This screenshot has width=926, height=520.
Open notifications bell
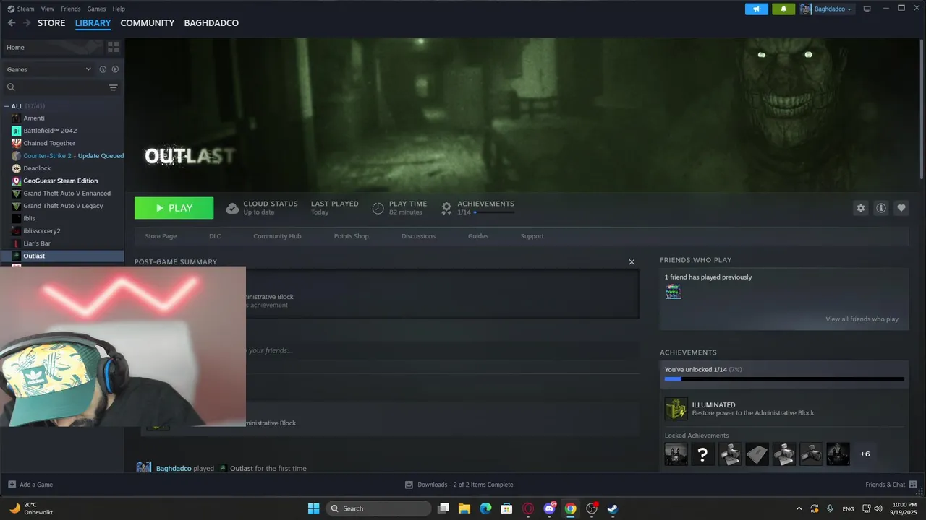783,9
